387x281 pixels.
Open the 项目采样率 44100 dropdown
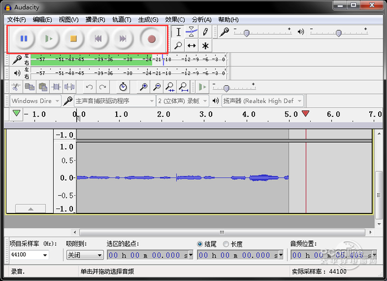click(x=29, y=255)
